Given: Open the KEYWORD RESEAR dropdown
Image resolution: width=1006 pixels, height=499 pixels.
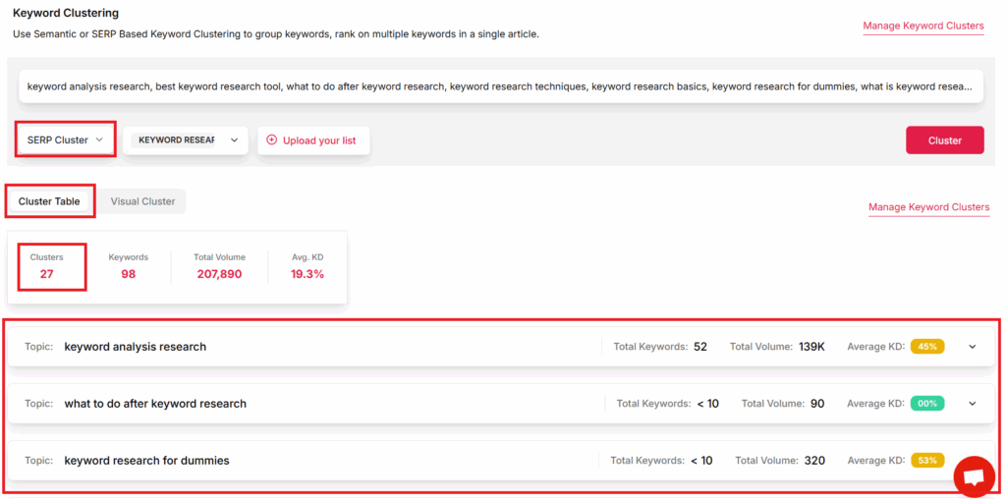Looking at the screenshot, I should (x=185, y=139).
